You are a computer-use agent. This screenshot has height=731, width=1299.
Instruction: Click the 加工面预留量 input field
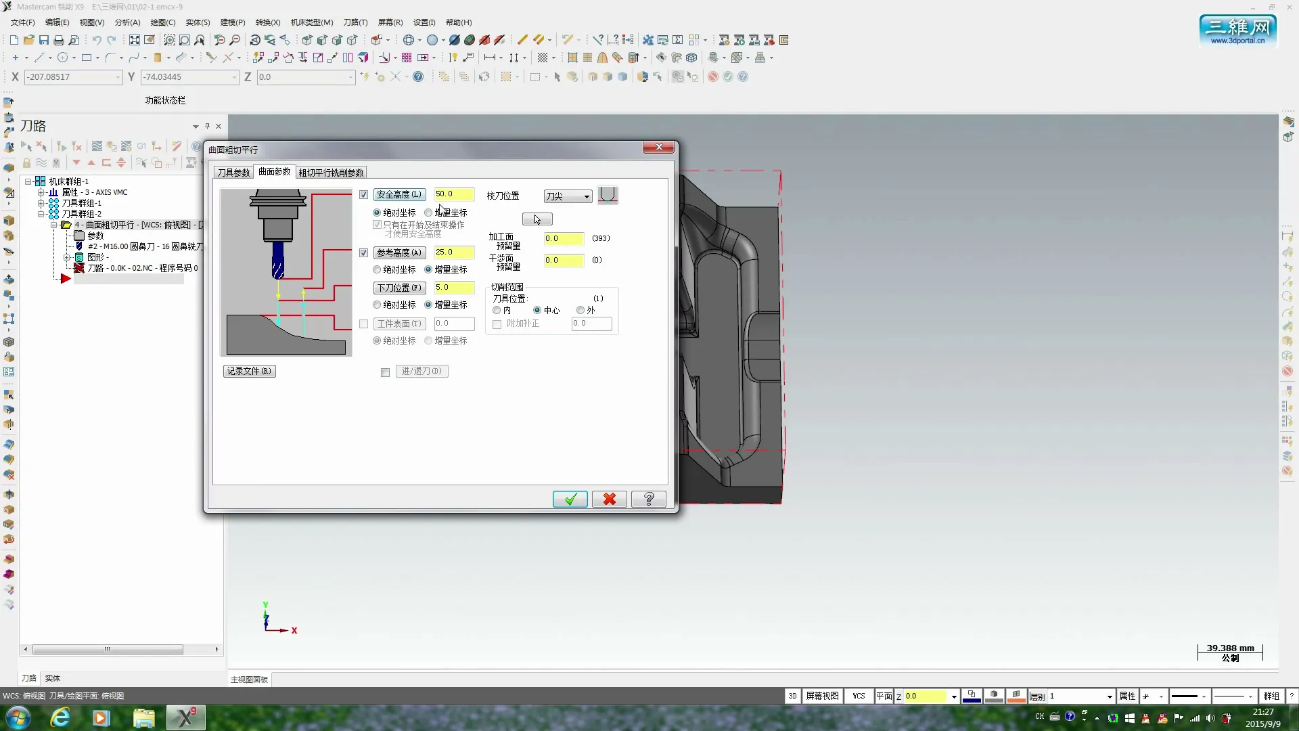click(563, 238)
